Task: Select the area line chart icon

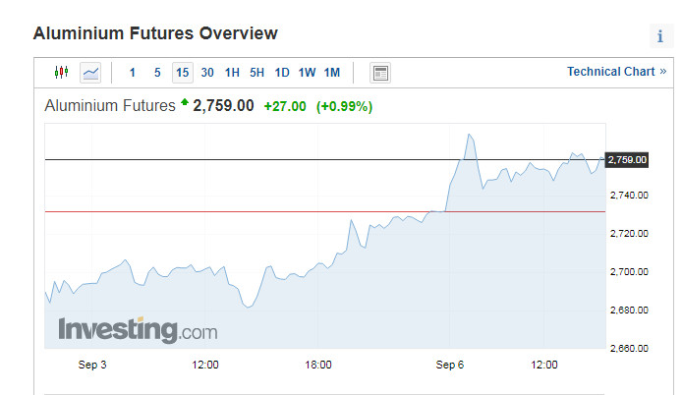Action: 90,73
